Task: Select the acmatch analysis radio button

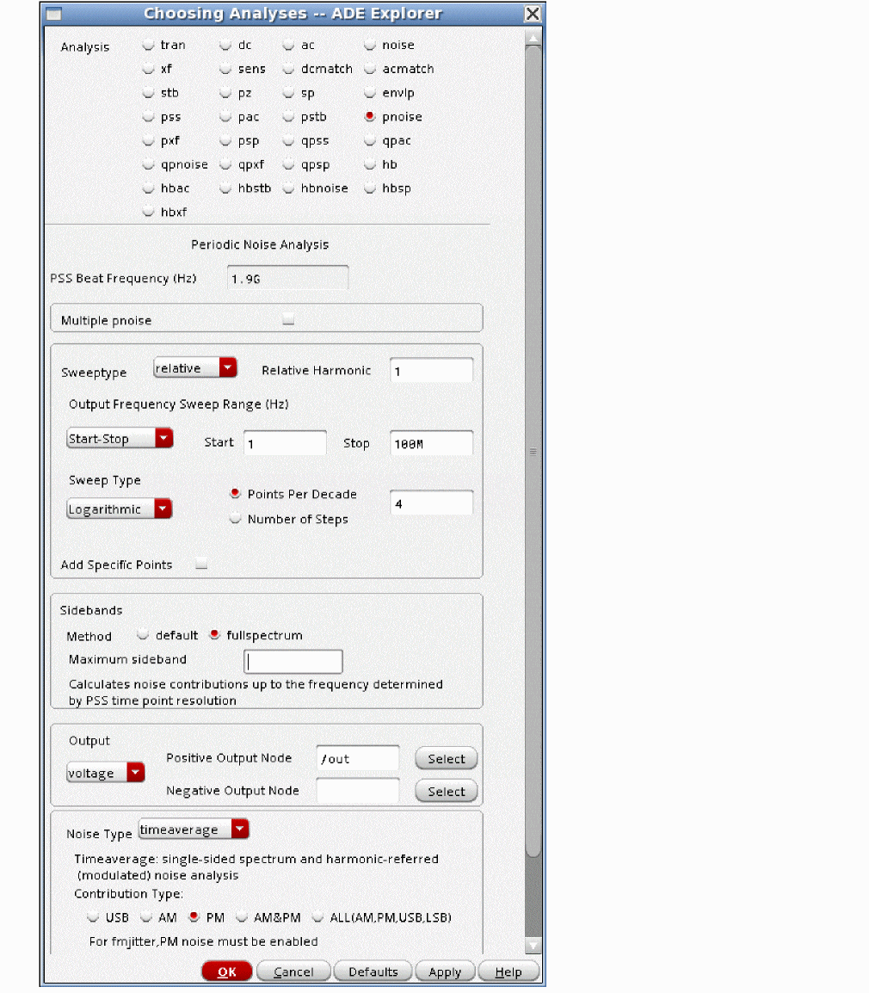Action: pos(370,69)
